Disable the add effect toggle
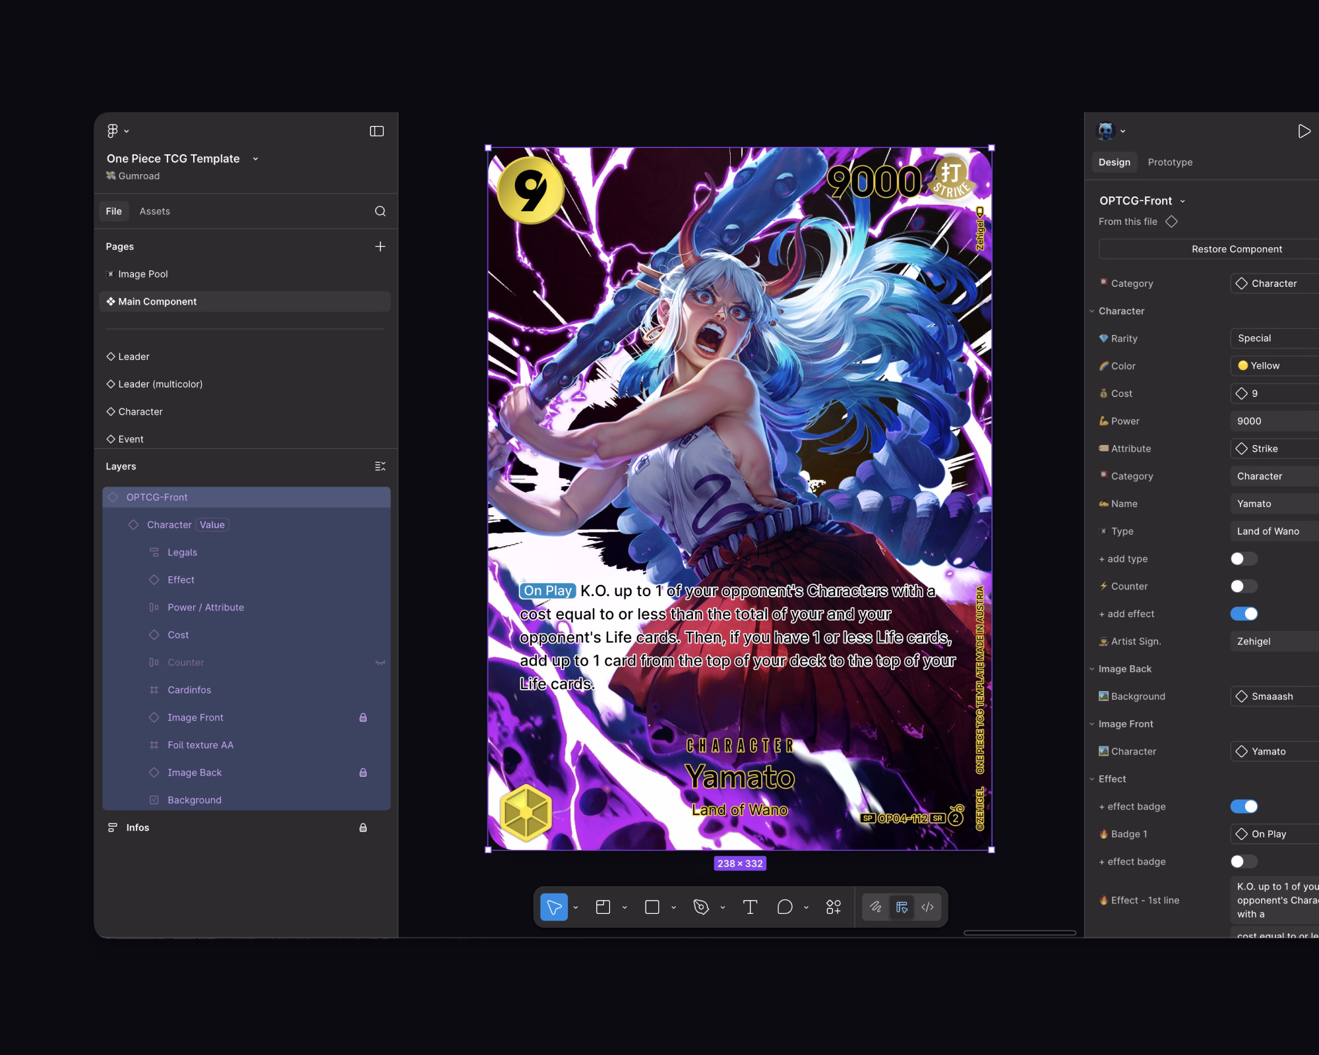 [x=1244, y=613]
